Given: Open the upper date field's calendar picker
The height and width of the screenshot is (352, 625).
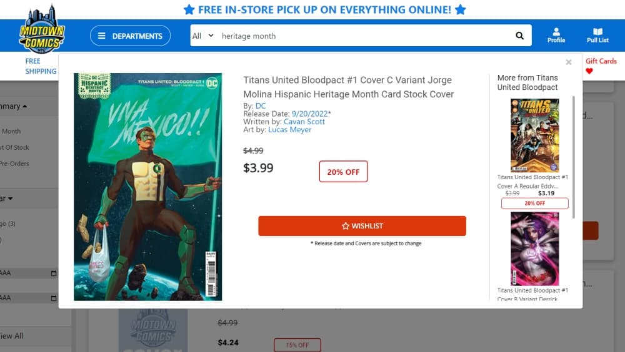Looking at the screenshot, I should coord(54,273).
